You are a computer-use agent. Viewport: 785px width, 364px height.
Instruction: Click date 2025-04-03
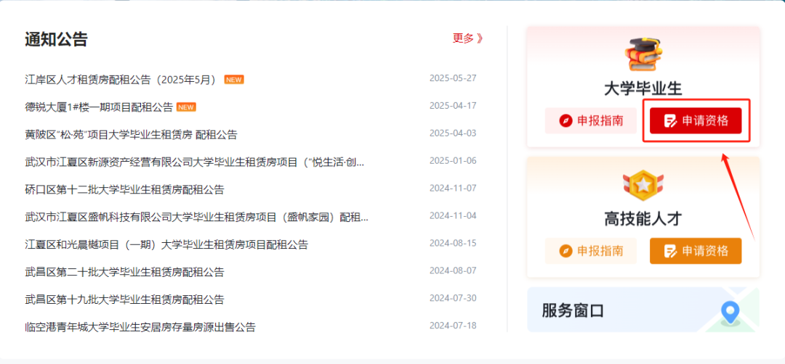click(453, 133)
